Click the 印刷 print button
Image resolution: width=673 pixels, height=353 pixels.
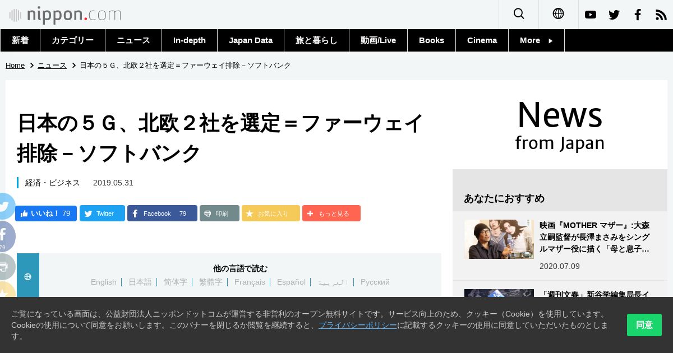pos(219,213)
